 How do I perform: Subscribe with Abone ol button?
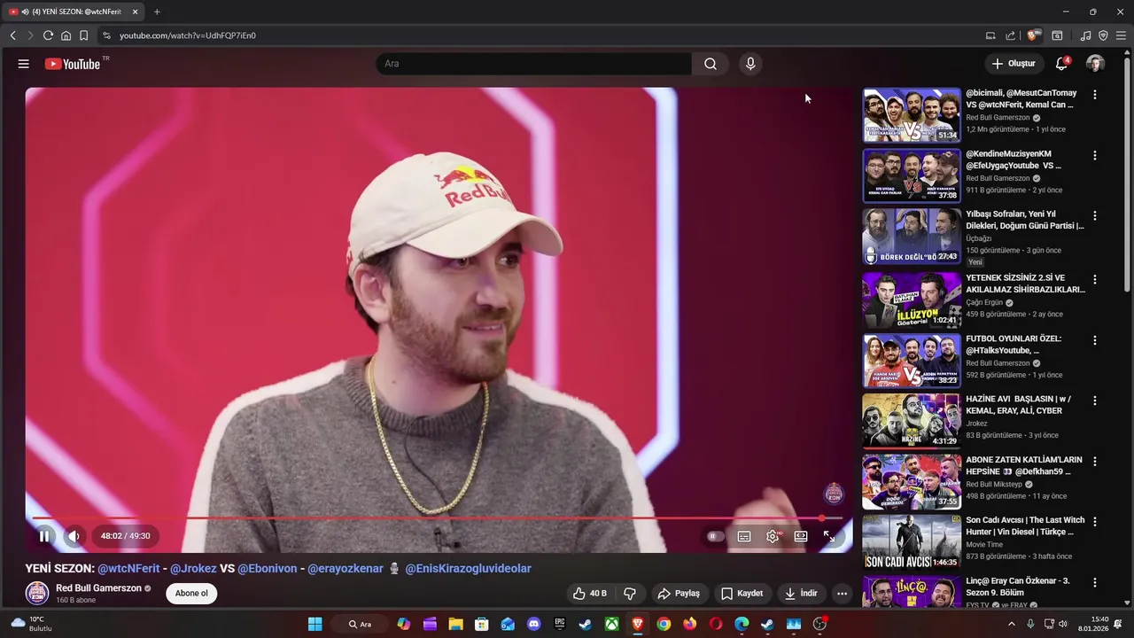191,593
